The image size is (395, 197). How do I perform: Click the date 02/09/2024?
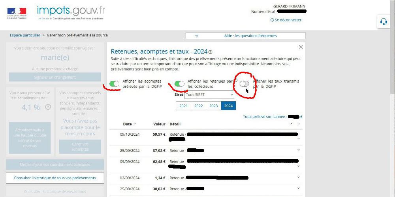[130, 178]
